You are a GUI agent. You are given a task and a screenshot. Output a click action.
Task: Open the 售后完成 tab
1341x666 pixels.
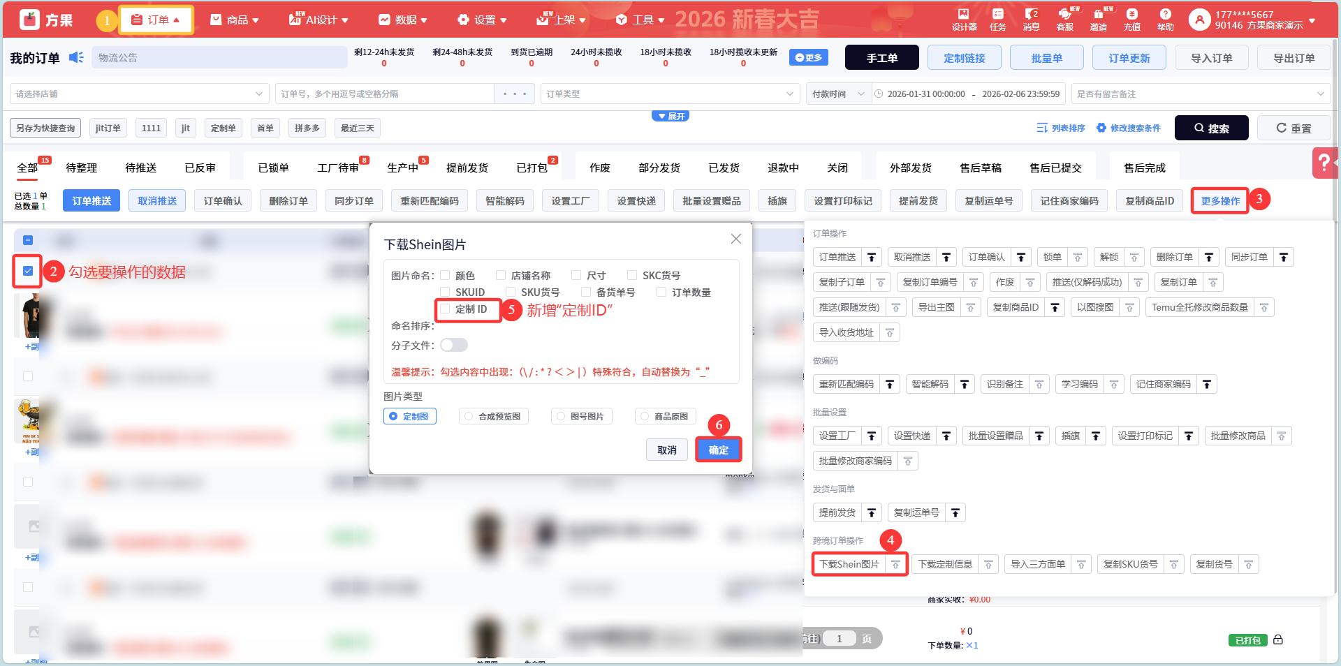pos(1144,168)
